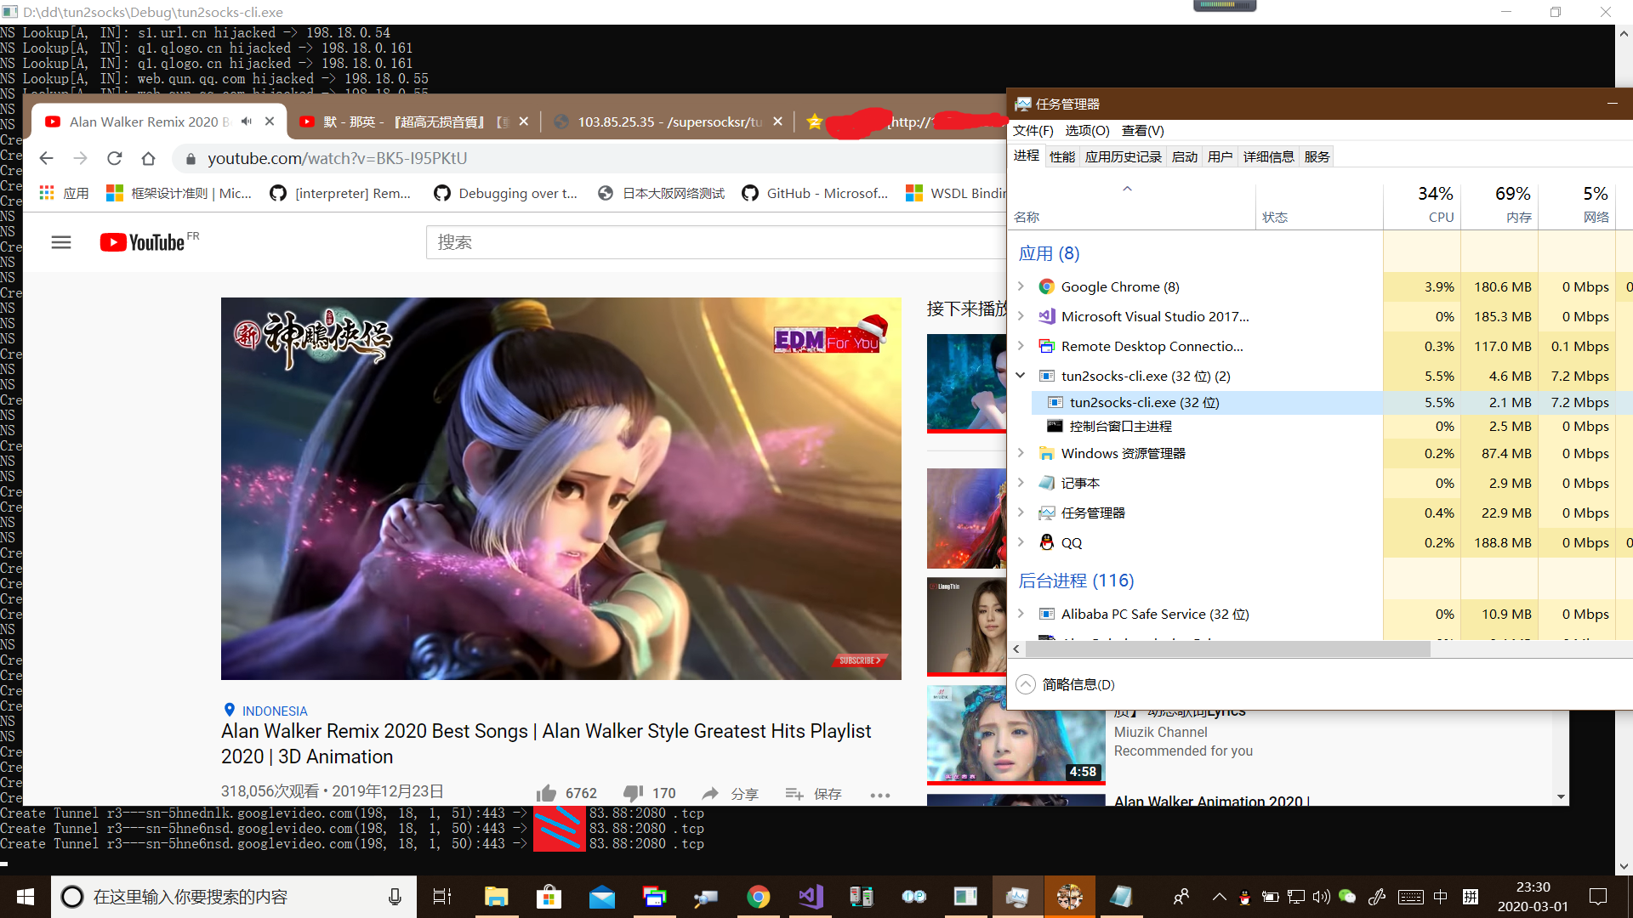Click the Chrome home button icon

pyautogui.click(x=148, y=158)
